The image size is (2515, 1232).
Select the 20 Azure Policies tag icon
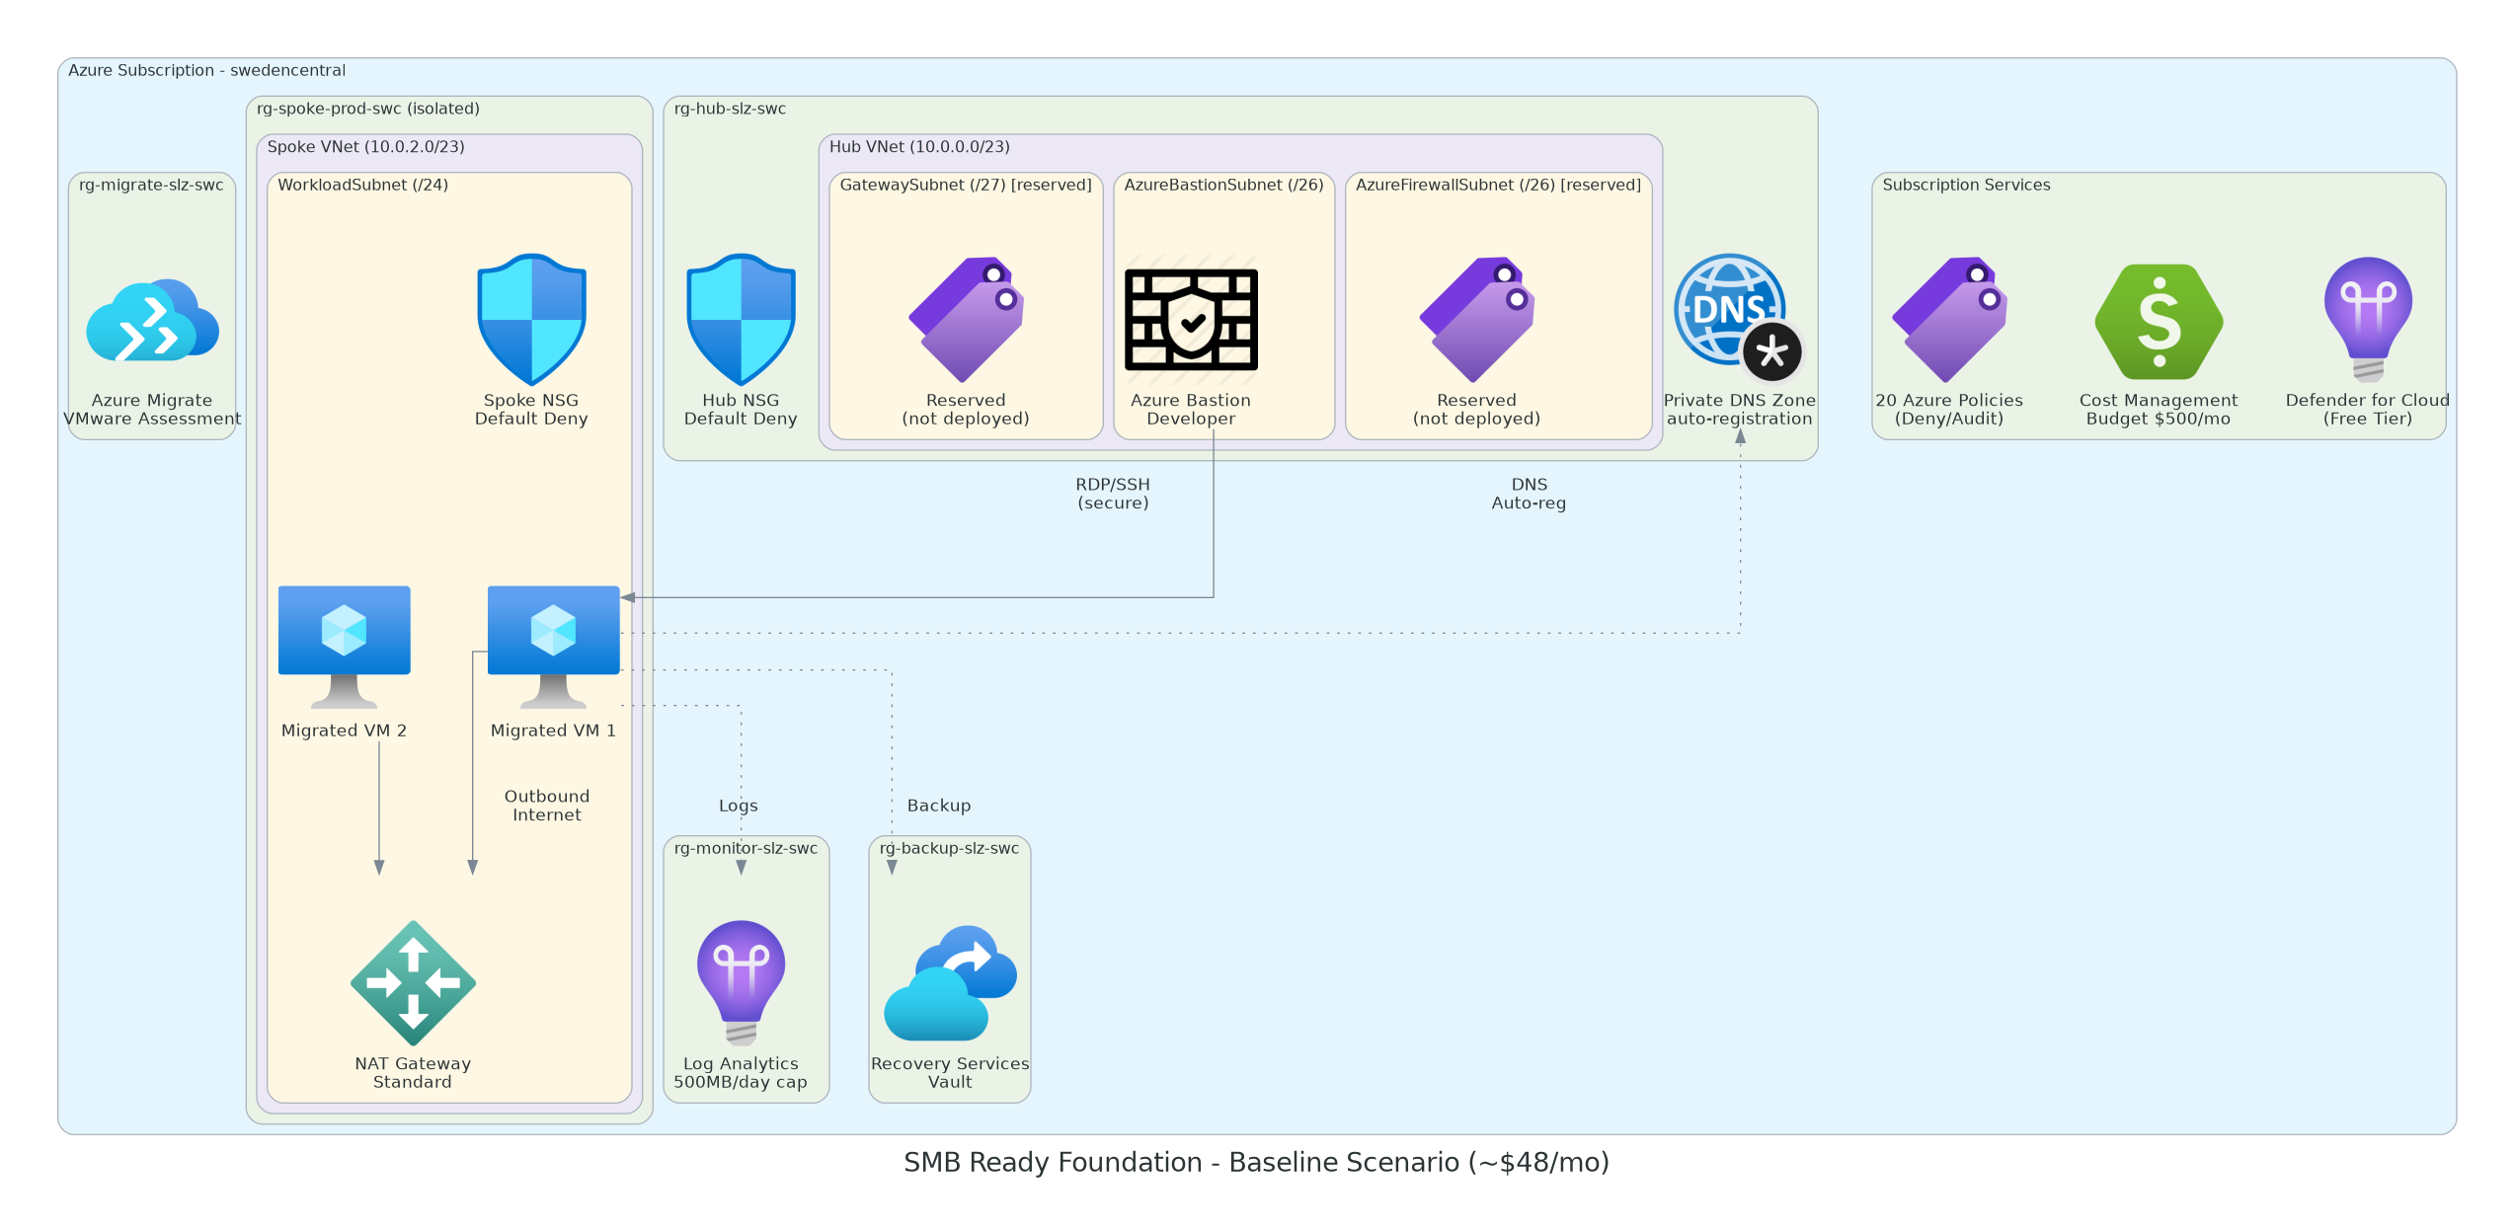(x=1948, y=321)
